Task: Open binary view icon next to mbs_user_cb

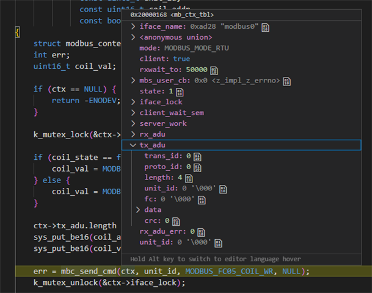Action: (x=287, y=82)
